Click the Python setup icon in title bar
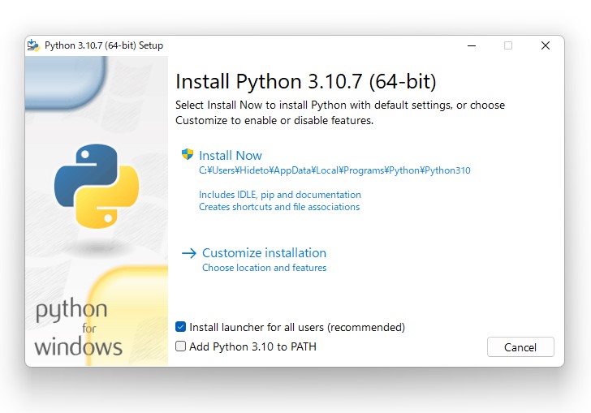 click(x=33, y=45)
